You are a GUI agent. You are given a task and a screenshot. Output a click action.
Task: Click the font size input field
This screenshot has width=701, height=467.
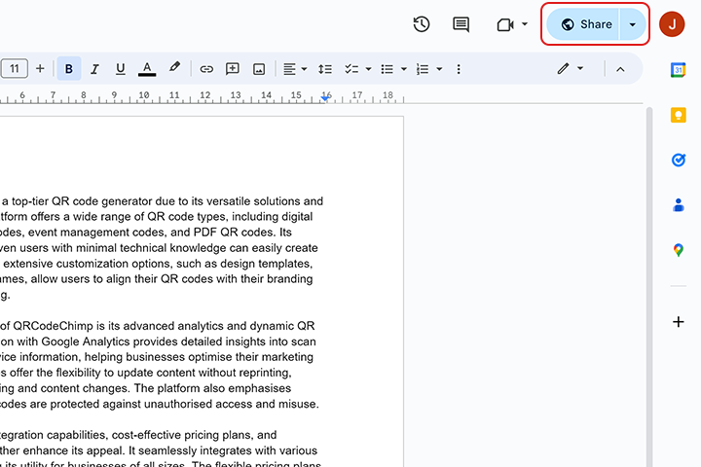click(x=14, y=69)
